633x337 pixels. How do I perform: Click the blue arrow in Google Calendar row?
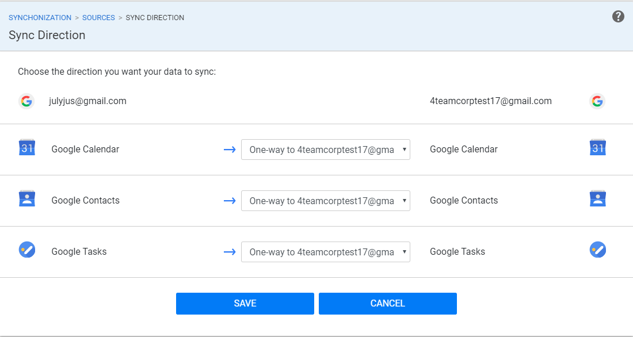pos(230,150)
